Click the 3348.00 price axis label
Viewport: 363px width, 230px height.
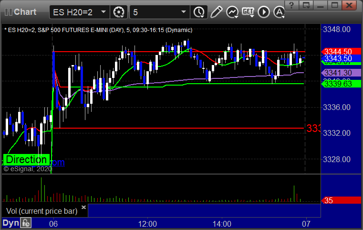click(x=337, y=30)
